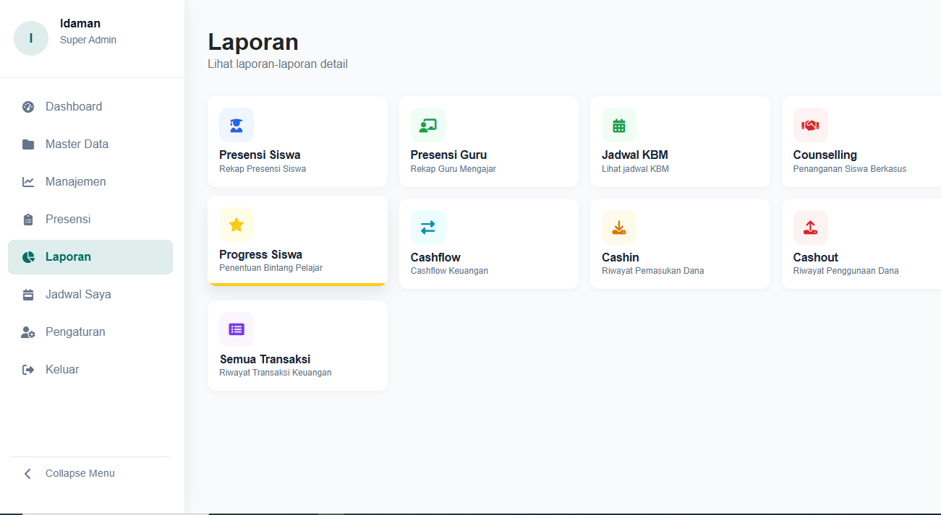The height and width of the screenshot is (515, 941).
Task: Open the Cashout report title
Action: (816, 257)
